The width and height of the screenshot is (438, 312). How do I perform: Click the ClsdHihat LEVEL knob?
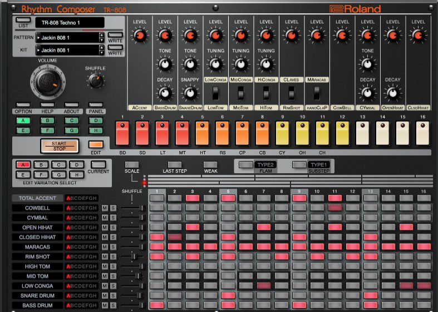pyautogui.click(x=418, y=36)
